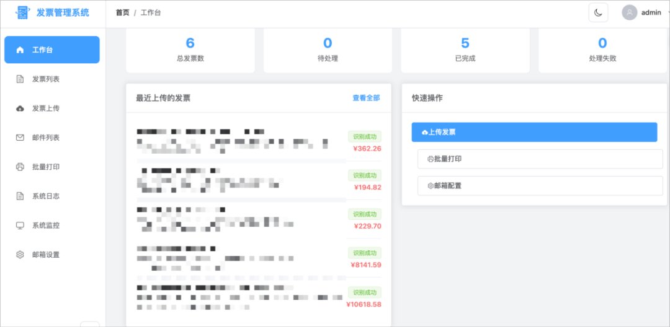
Task: Click the printer icon beside 批量打印 in sidebar
Action: [x=20, y=167]
